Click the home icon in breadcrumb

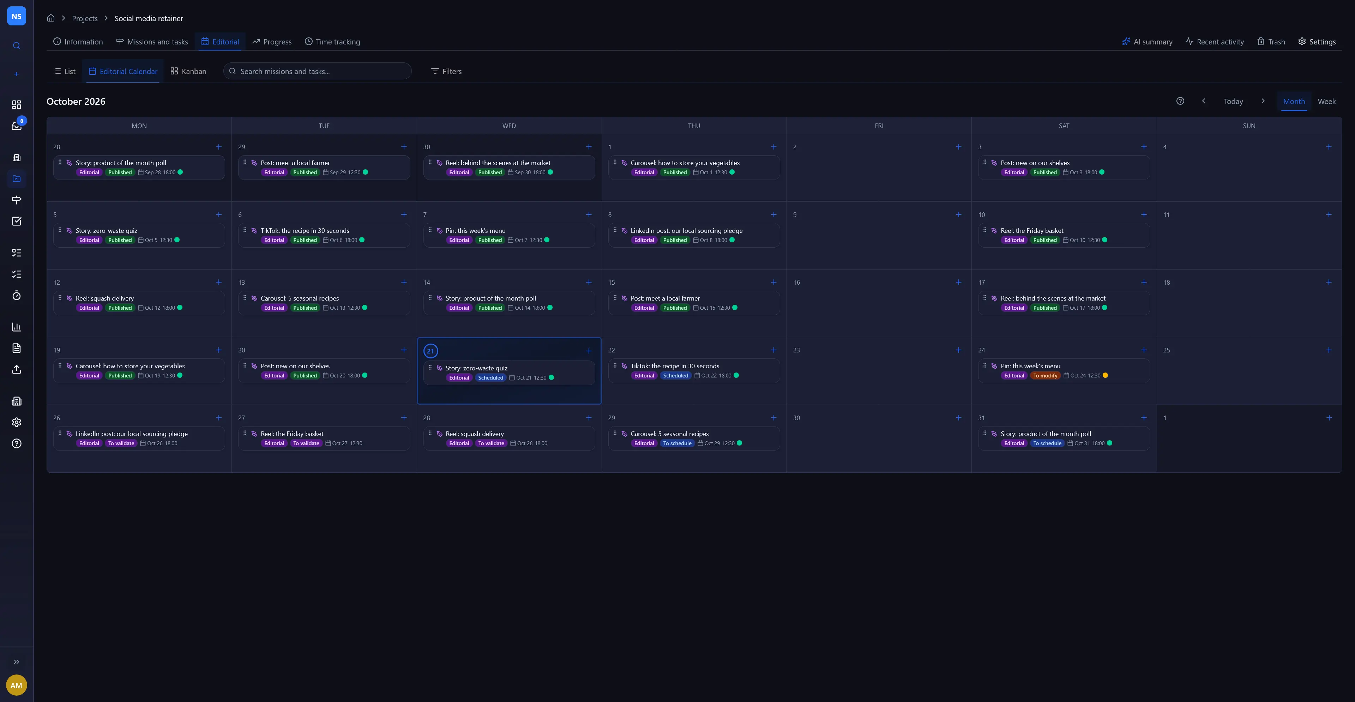[50, 18]
